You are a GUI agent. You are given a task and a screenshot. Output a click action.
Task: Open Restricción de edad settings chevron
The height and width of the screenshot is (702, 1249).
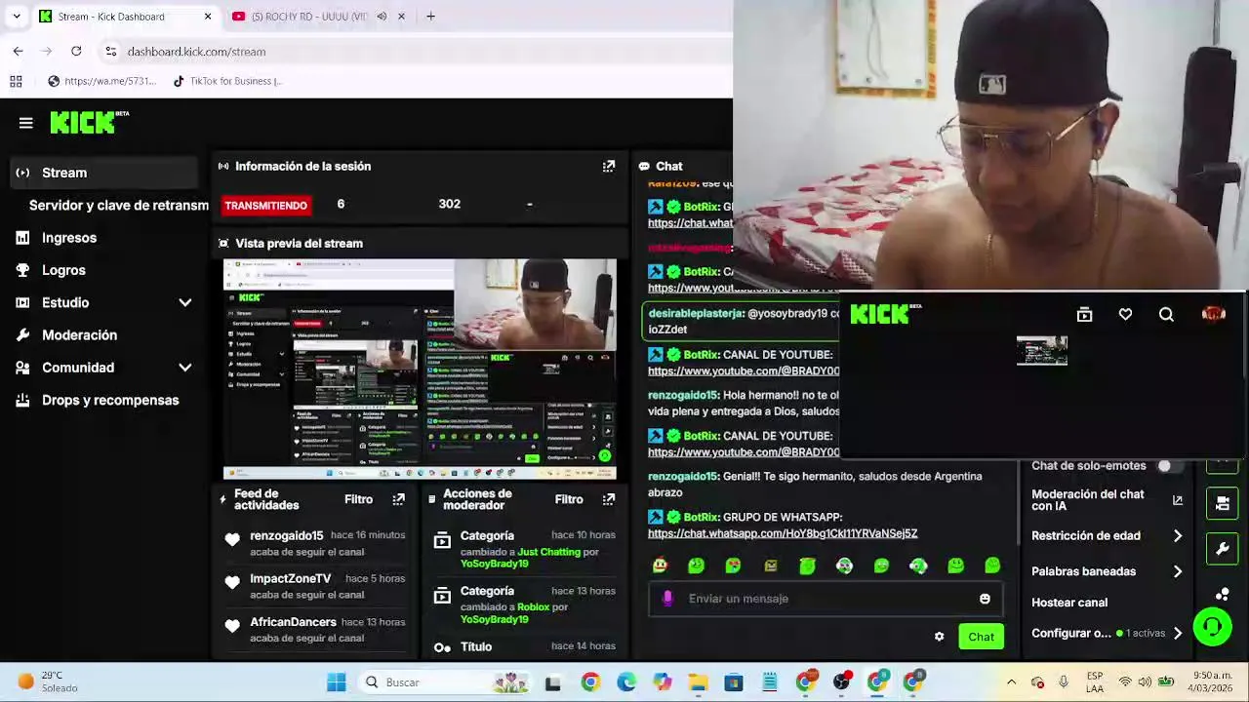pos(1178,535)
